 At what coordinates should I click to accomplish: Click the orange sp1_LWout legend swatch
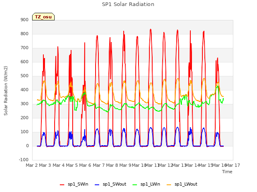[169, 185]
